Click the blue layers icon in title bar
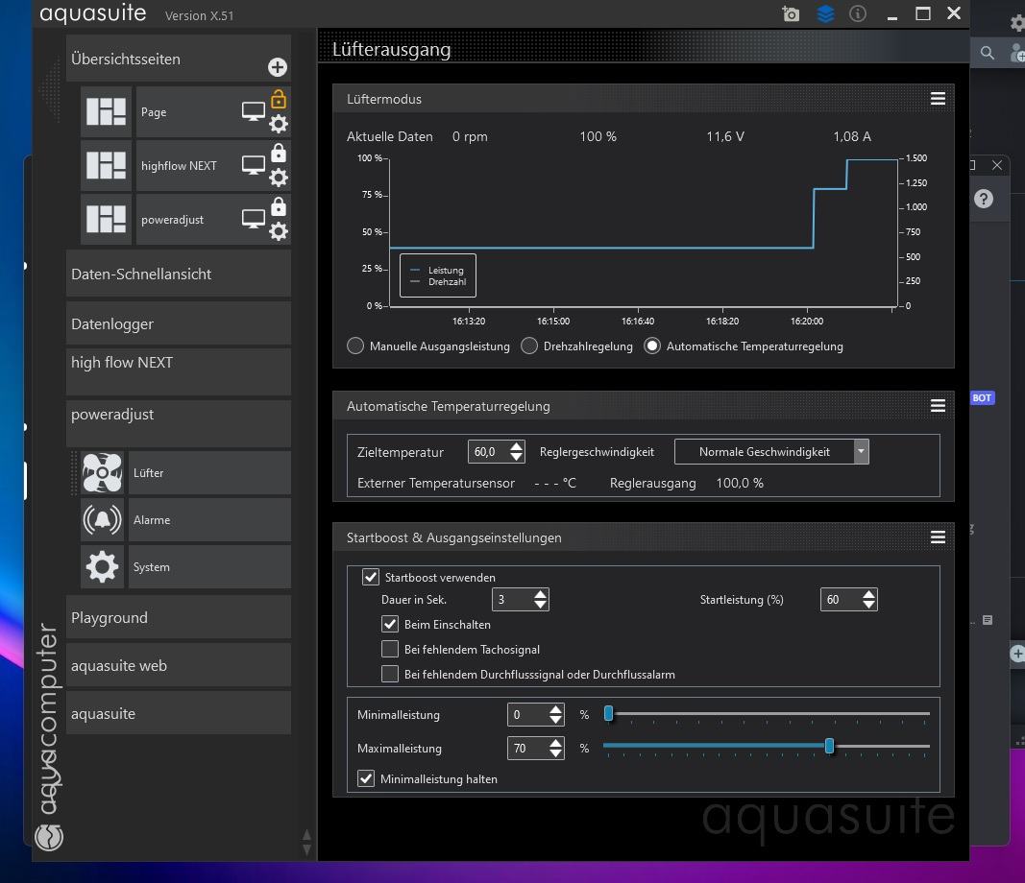Viewport: 1025px width, 883px height. coord(825,13)
